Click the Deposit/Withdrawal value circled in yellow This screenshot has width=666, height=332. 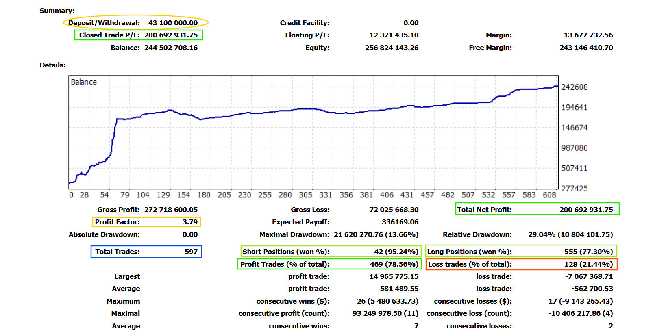173,23
